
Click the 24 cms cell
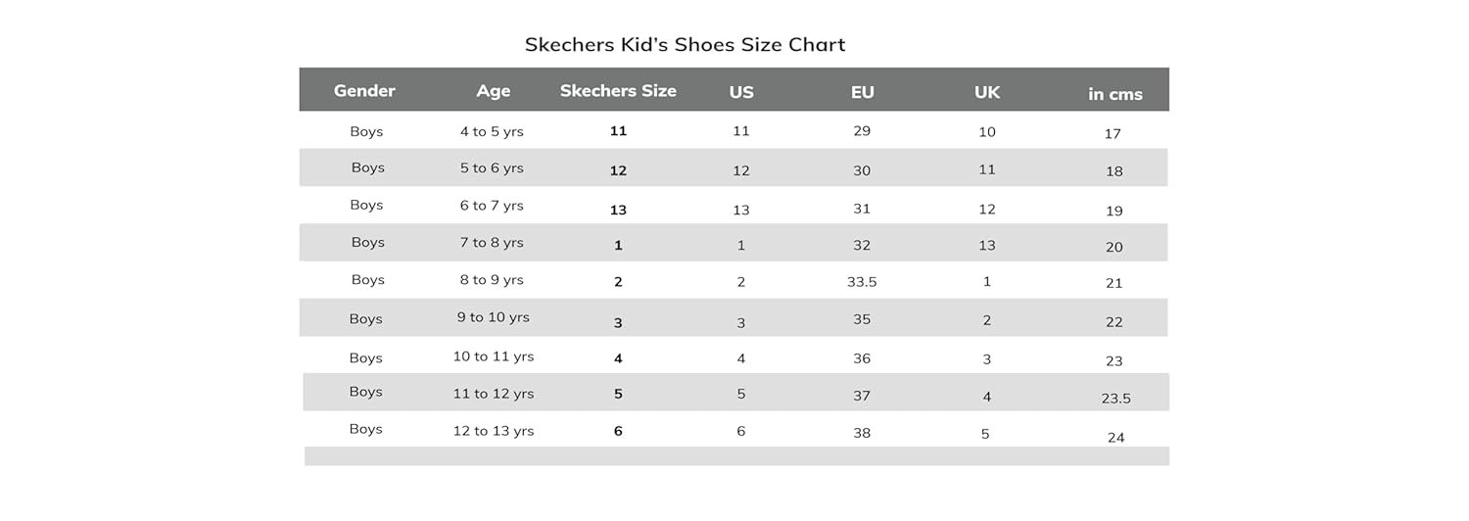(x=1115, y=438)
